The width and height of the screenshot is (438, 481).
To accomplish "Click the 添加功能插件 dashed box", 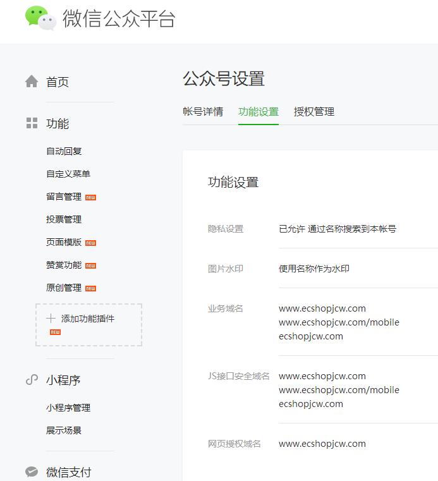I will pyautogui.click(x=89, y=325).
